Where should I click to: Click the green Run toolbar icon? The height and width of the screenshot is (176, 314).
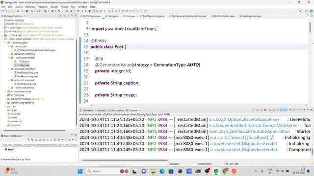coord(38,11)
